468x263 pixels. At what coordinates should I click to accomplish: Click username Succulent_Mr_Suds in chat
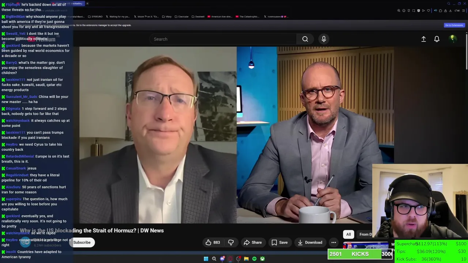pos(22,97)
